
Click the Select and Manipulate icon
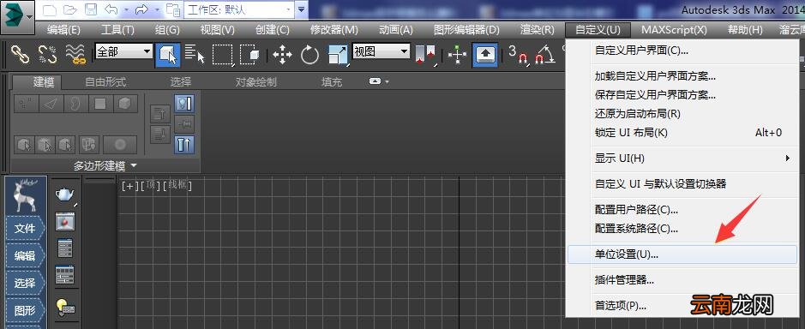[457, 55]
